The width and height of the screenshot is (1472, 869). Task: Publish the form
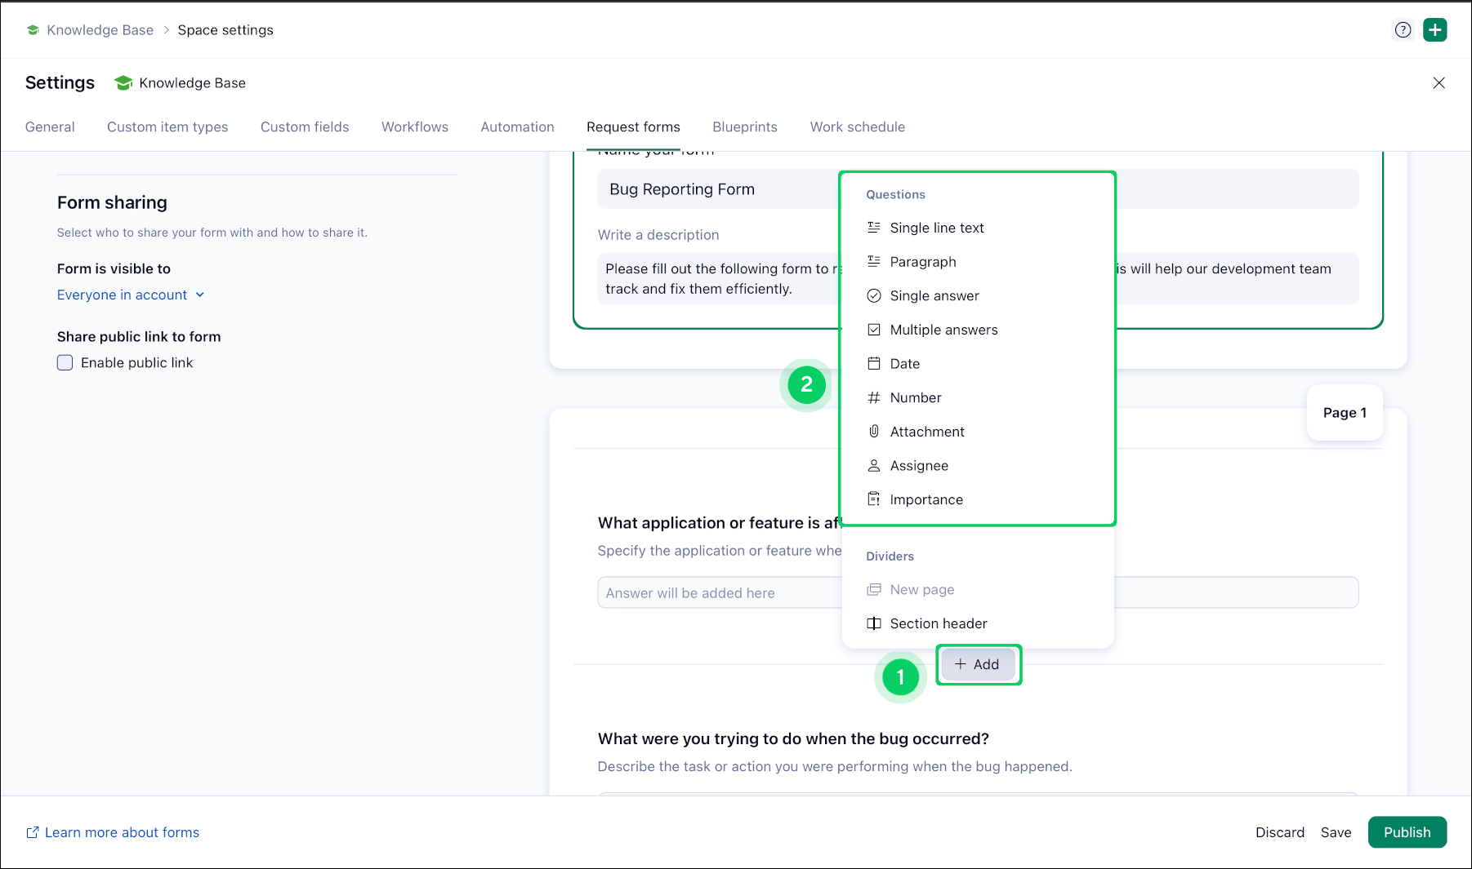click(1407, 832)
